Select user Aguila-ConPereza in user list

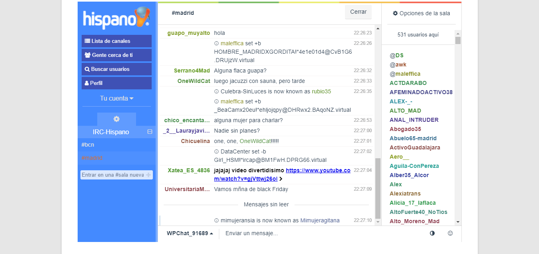(414, 166)
